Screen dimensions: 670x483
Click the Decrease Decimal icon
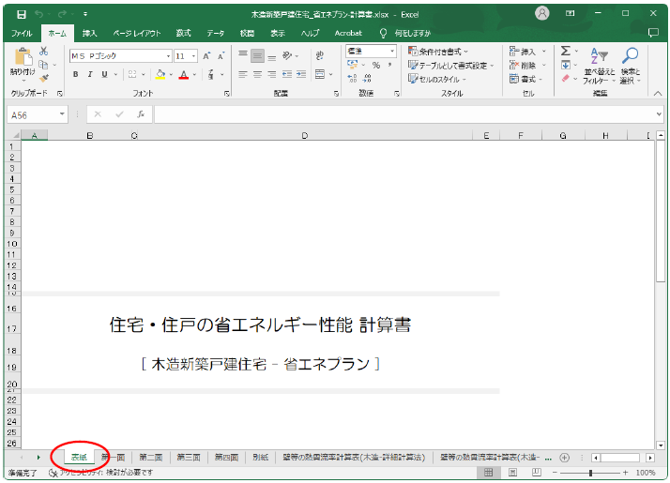pyautogui.click(x=367, y=79)
